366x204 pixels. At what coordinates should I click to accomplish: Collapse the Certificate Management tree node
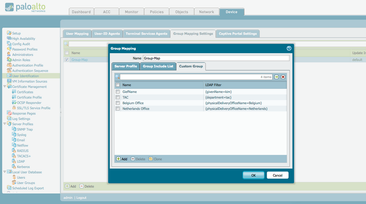click(5, 87)
